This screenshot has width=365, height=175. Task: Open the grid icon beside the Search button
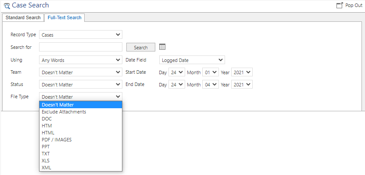(162, 47)
